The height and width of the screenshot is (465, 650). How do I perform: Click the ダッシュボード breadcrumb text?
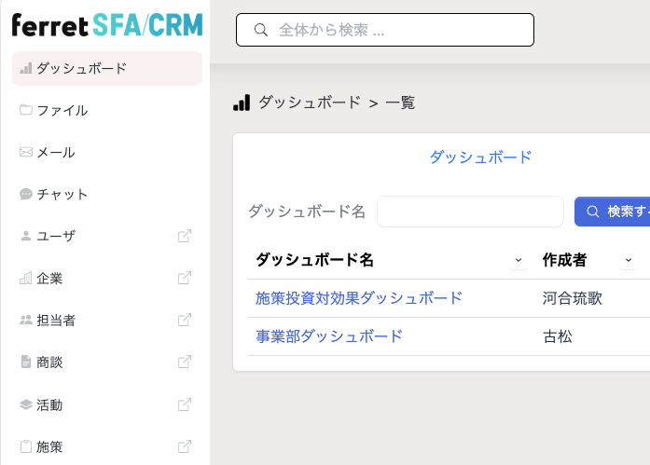310,103
